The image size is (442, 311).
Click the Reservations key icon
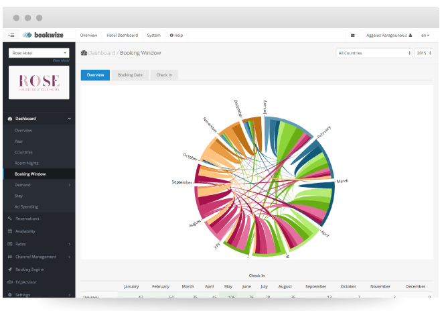click(10, 219)
